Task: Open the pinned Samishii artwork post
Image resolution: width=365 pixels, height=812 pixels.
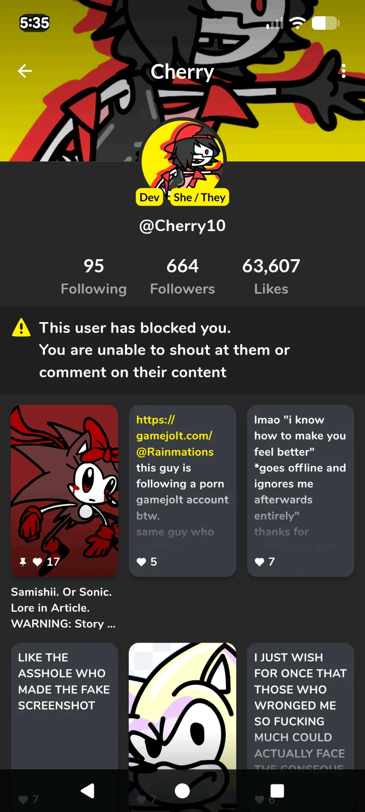Action: (64, 479)
